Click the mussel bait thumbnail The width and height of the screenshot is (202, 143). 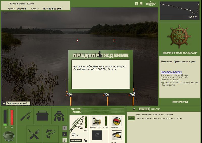pyautogui.click(x=117, y=135)
